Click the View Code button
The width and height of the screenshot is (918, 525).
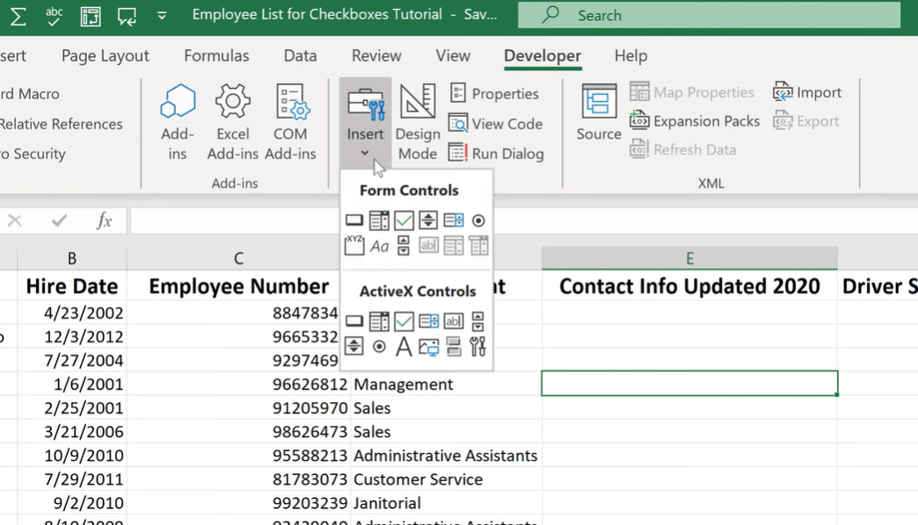tap(496, 124)
